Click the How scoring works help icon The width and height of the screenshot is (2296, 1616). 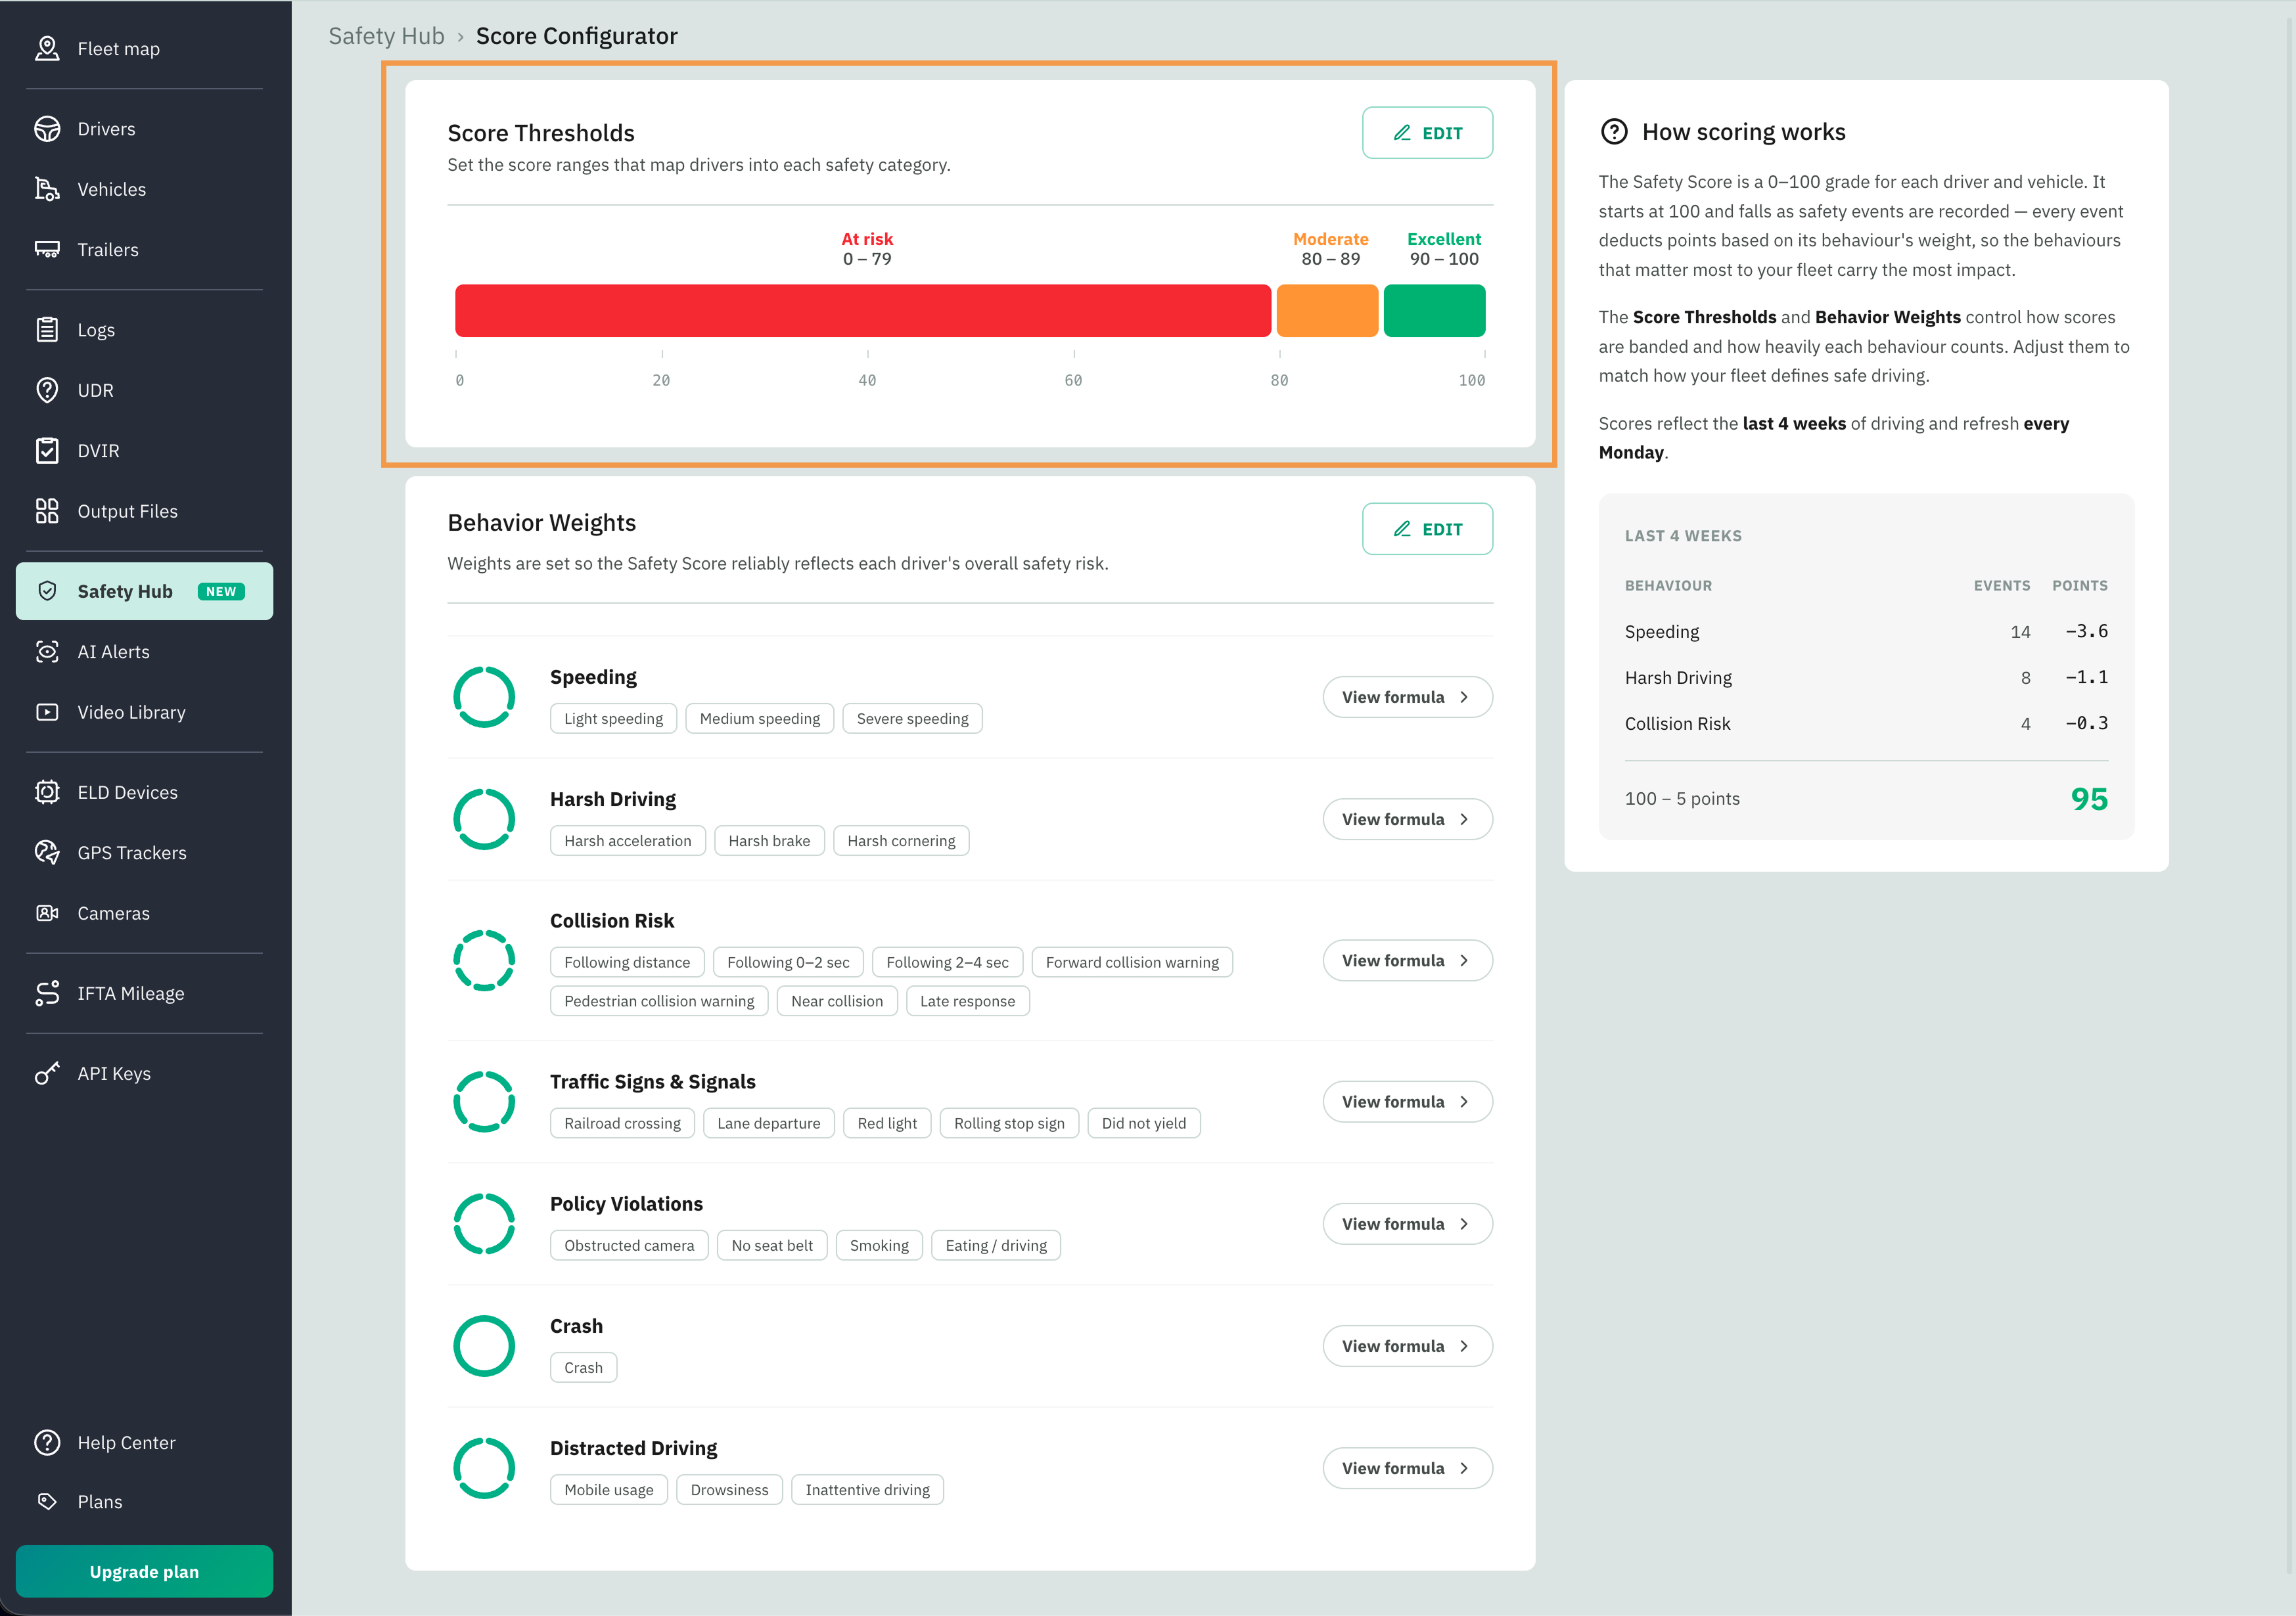1614,132
